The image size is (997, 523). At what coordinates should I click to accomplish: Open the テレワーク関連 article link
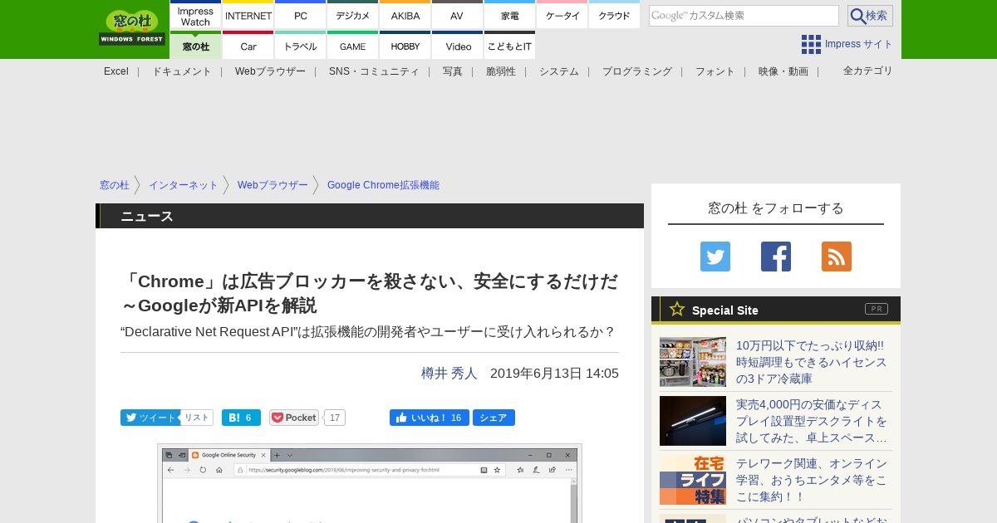[812, 480]
